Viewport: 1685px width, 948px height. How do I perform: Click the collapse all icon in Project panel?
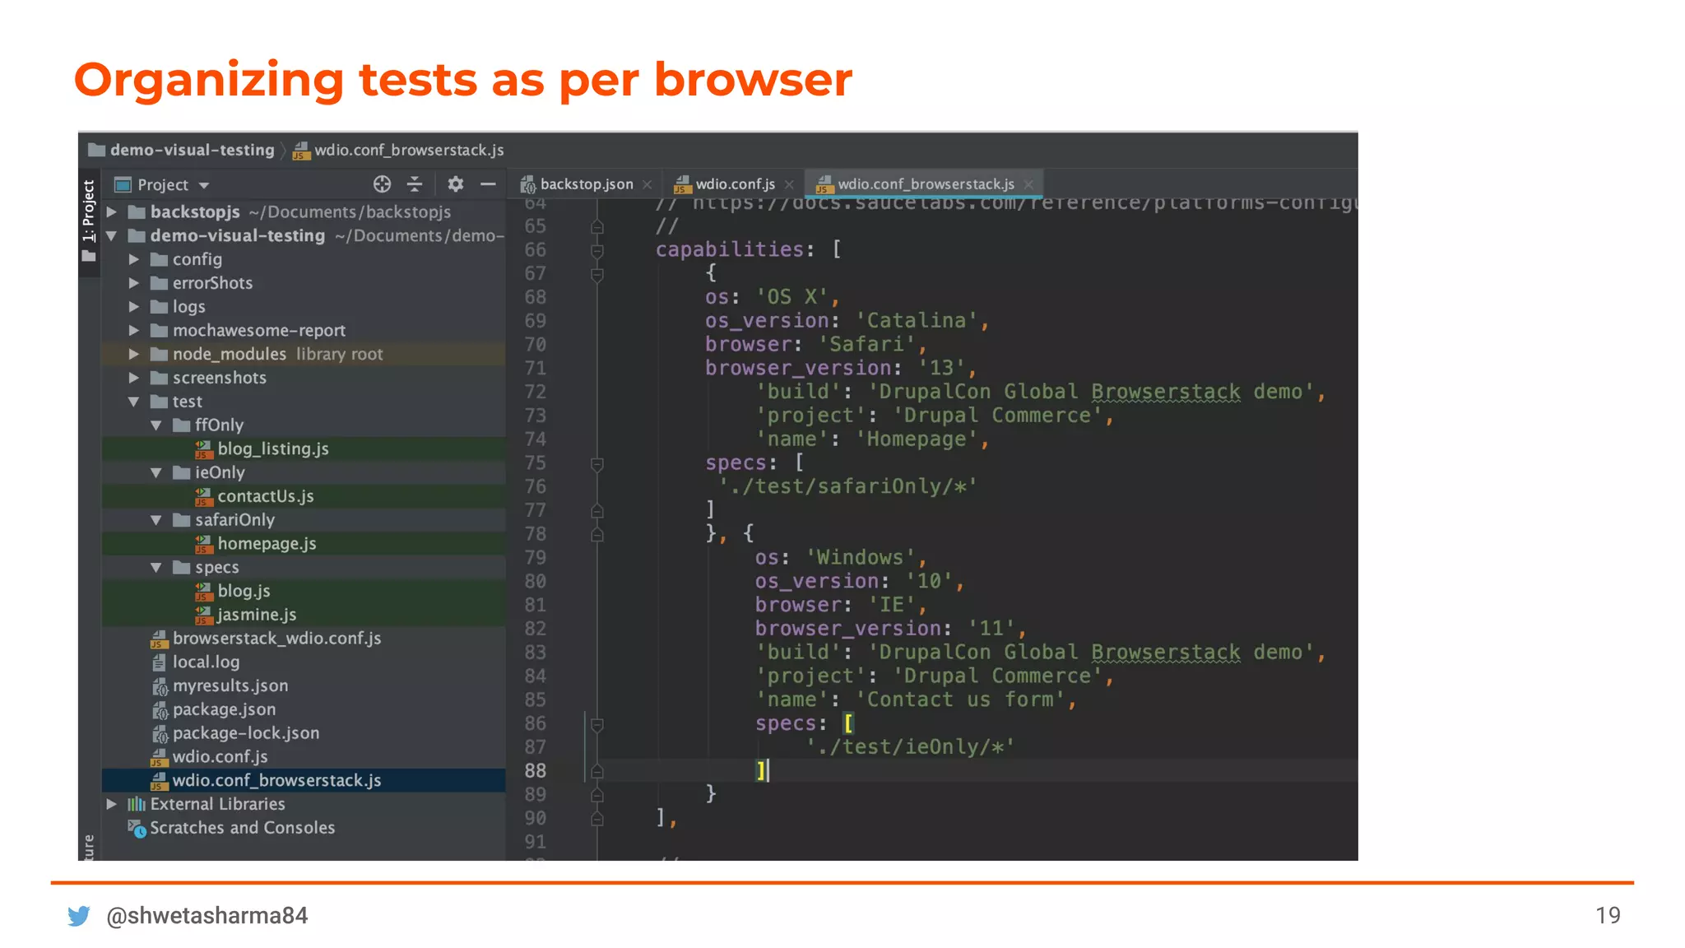(415, 184)
